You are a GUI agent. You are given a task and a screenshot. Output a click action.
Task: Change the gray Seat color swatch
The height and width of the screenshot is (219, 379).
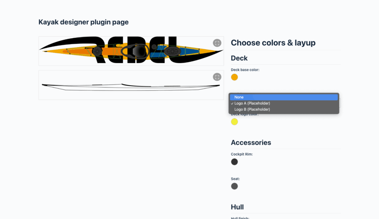(x=234, y=186)
